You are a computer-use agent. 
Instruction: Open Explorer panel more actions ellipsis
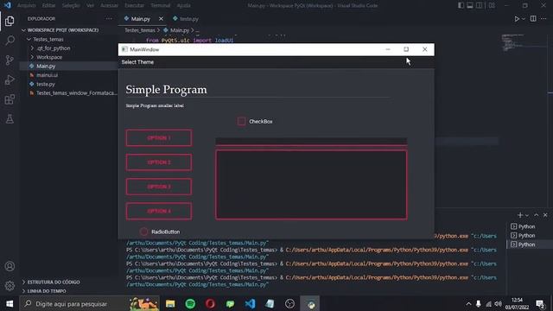[109, 19]
